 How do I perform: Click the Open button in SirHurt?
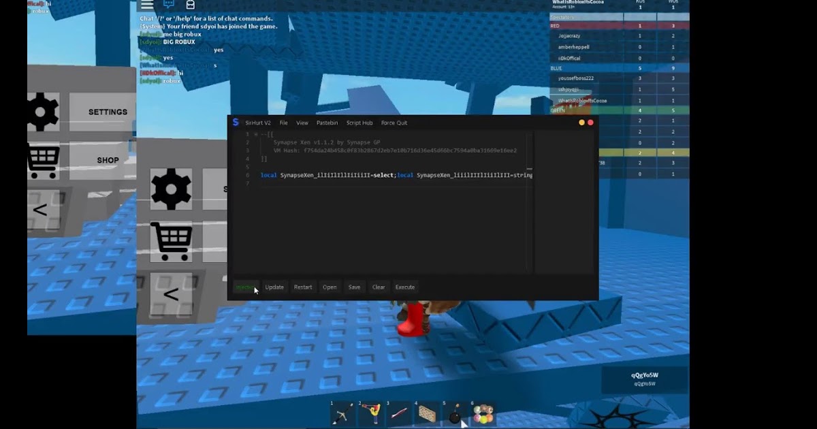click(x=330, y=287)
